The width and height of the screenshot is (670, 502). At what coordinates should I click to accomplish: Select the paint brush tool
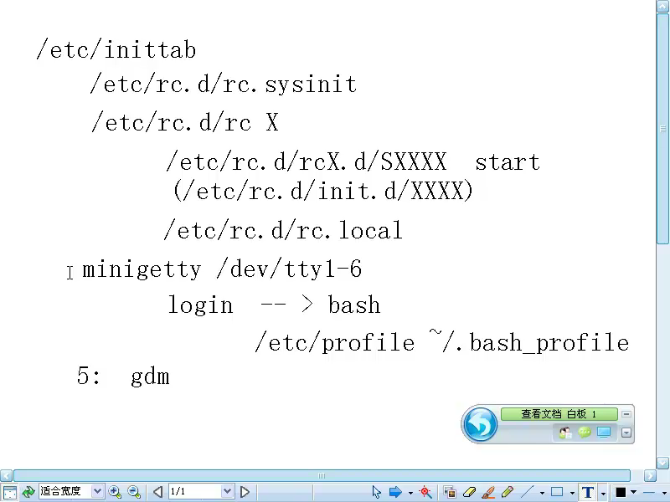pos(488,492)
